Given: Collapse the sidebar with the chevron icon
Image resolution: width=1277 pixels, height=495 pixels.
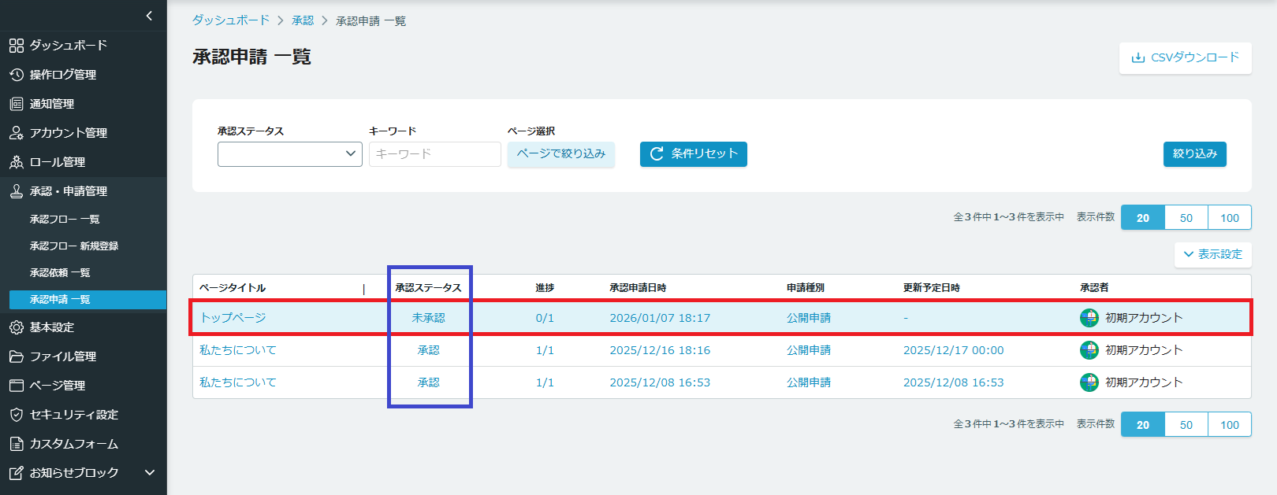Looking at the screenshot, I should (150, 16).
